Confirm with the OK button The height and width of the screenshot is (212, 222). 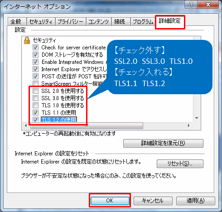pos(110,201)
